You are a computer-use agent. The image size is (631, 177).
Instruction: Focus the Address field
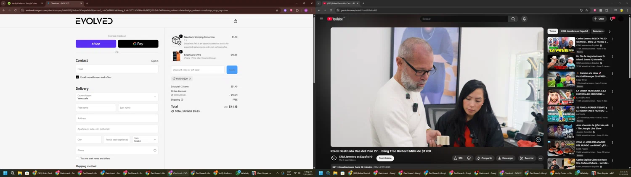tap(117, 118)
